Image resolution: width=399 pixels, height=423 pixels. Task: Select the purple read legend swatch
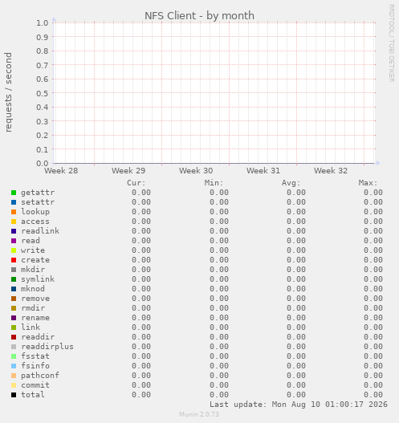[14, 241]
